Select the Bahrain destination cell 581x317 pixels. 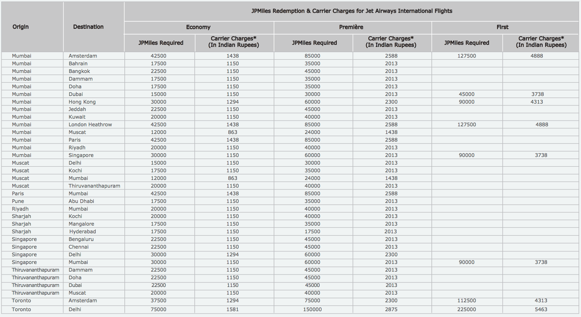(x=78, y=63)
